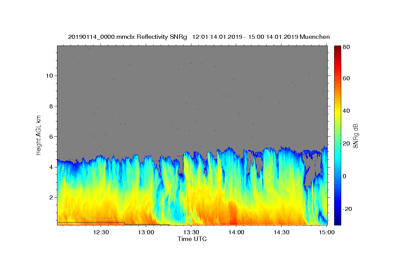Click the 15:00 time tick label

(x=326, y=232)
